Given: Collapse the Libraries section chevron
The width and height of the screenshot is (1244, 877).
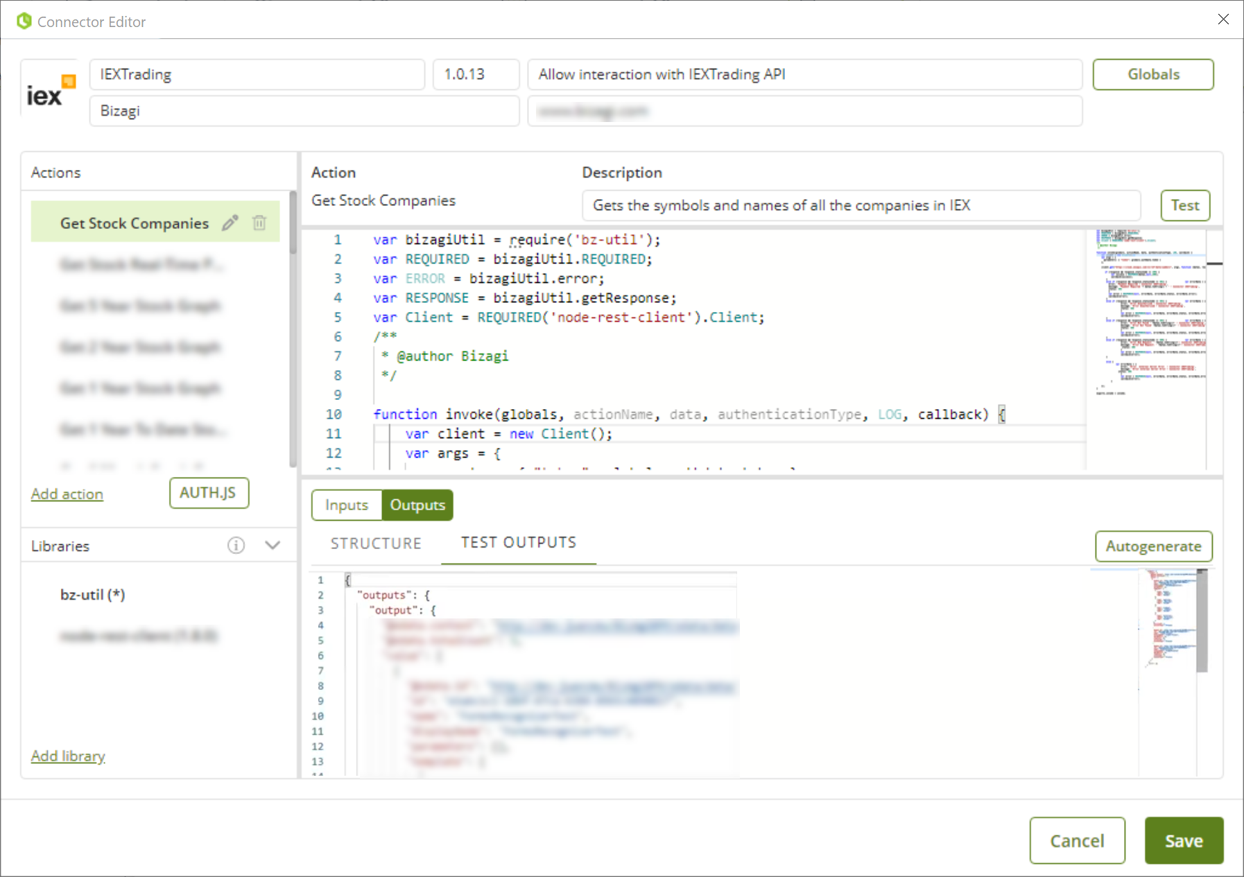Looking at the screenshot, I should [x=273, y=546].
